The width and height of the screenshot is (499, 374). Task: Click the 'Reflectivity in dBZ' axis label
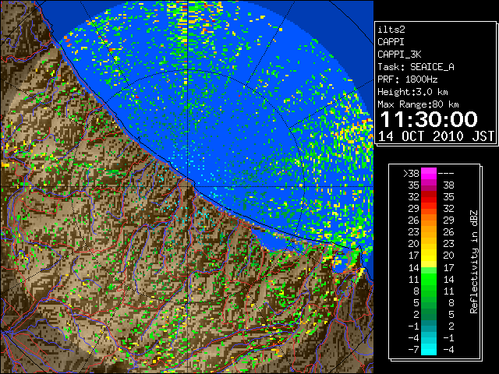(474, 262)
